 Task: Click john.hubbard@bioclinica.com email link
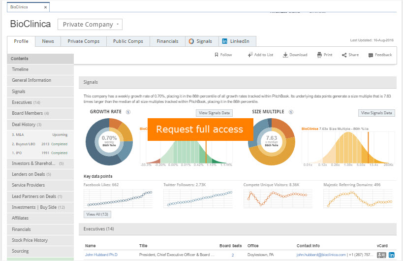321,255
